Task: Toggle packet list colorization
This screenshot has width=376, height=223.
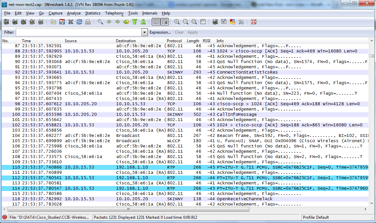Action: [x=156, y=22]
